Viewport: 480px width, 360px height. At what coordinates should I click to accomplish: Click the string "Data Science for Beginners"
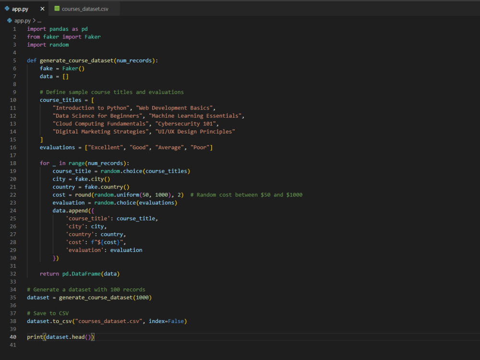(97, 116)
